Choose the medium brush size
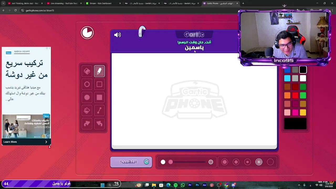The height and width of the screenshot is (189, 336). tap(248, 162)
